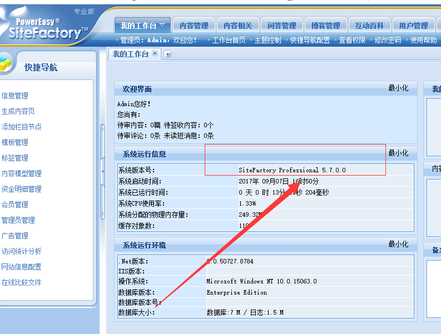This screenshot has height=334, width=441.
Task: Switch to the 博客管理 tab
Action: pos(326,26)
